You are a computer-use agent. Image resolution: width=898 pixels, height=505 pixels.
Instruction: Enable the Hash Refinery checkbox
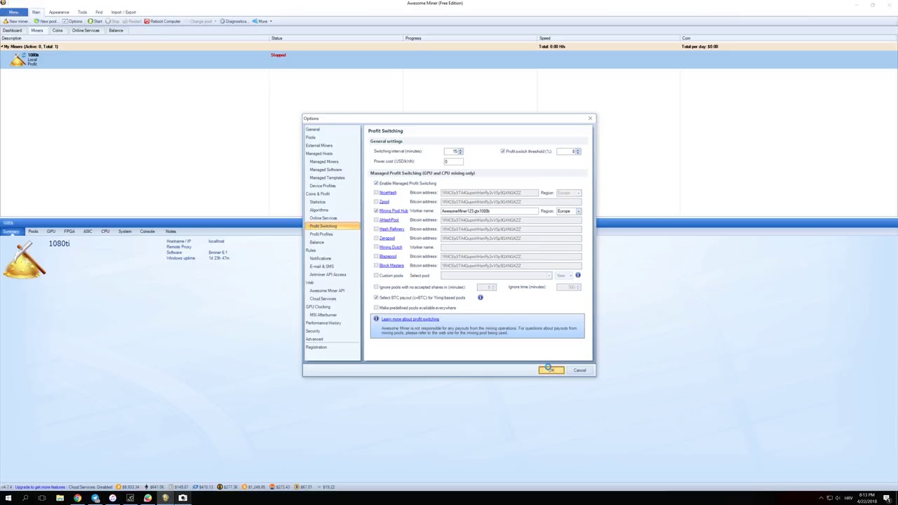[376, 229]
